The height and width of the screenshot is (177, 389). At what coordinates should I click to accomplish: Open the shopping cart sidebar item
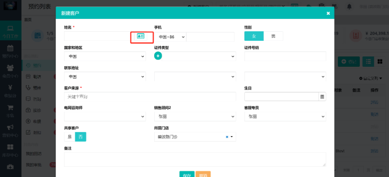click(10, 111)
